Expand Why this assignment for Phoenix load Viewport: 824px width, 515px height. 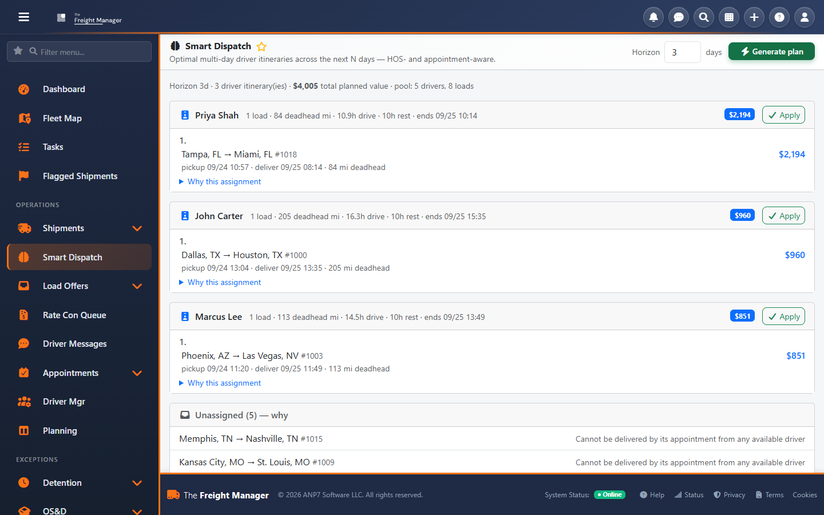(x=220, y=383)
